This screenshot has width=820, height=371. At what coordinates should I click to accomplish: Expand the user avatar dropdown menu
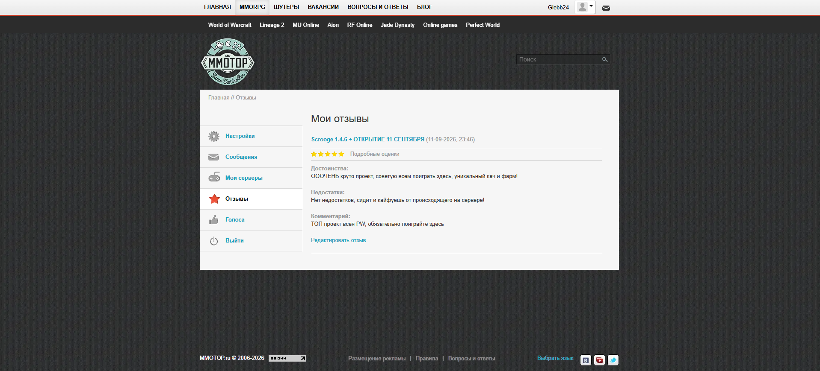coord(585,7)
